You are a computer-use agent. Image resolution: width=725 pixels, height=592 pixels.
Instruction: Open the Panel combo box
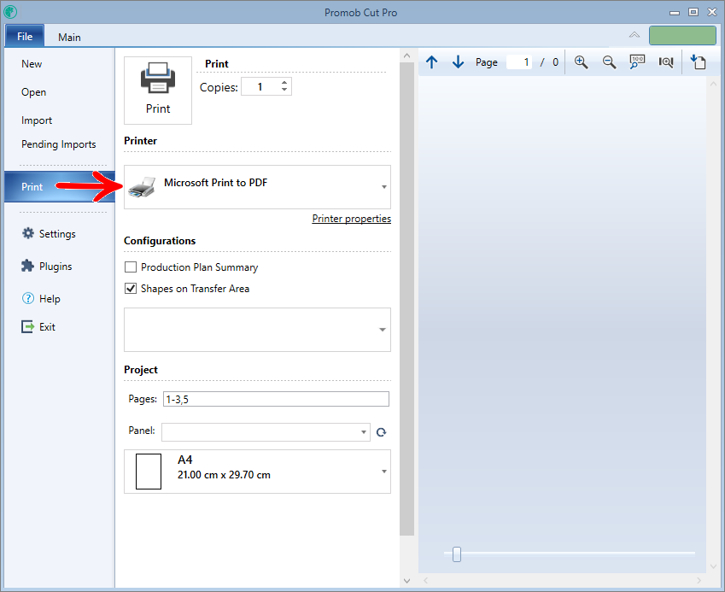[x=266, y=432]
